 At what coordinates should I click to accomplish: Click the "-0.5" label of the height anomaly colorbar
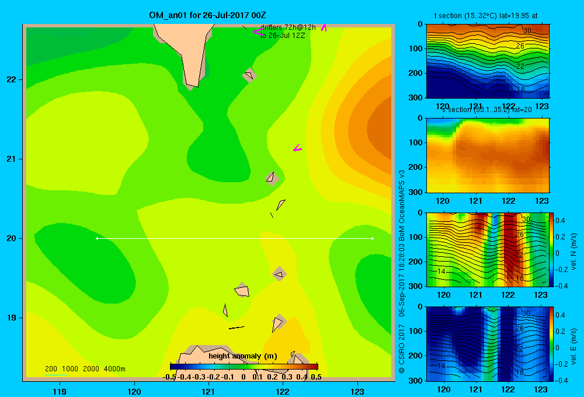(169, 377)
